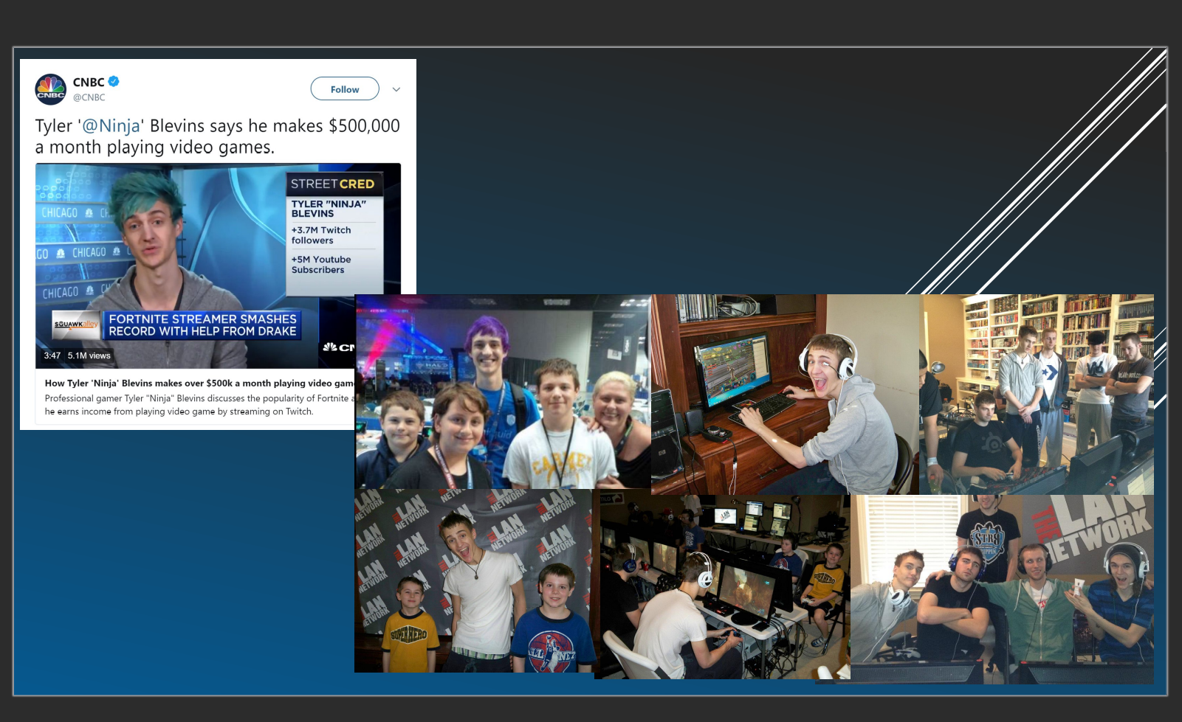This screenshot has height=722, width=1182.
Task: Click the blue verified badge beside CNBC
Action: tap(114, 81)
